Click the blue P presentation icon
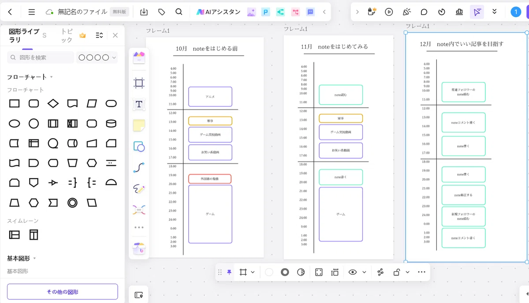 266,12
